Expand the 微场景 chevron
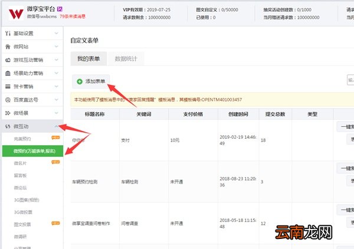Viewport: 354px width, 249px height. tap(57, 113)
